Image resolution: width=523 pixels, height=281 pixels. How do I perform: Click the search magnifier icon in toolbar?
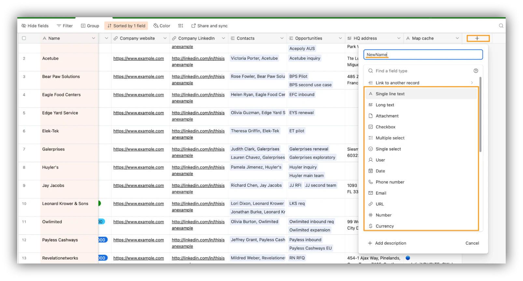[x=501, y=26]
